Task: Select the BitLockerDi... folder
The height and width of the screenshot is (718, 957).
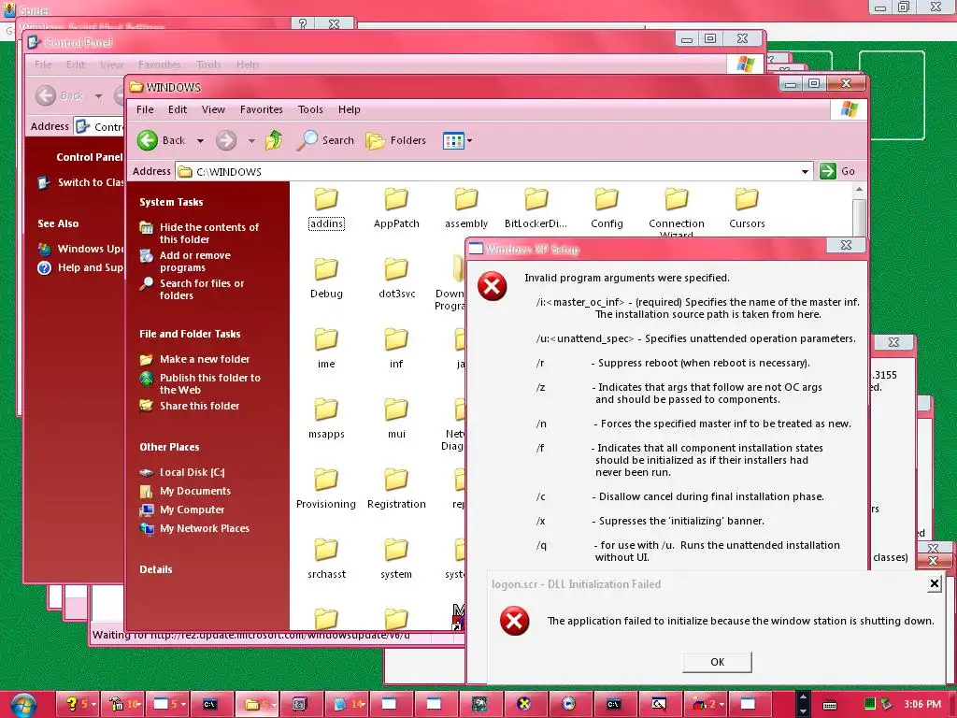Action: click(536, 208)
